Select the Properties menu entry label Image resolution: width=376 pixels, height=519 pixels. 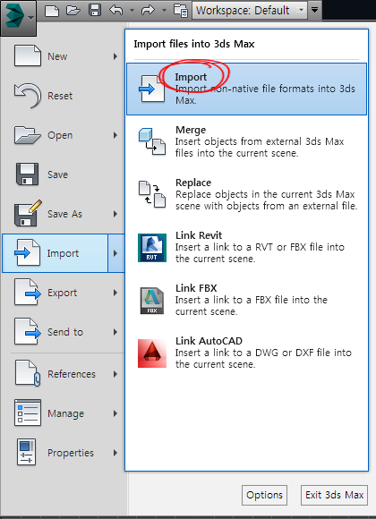click(x=71, y=453)
